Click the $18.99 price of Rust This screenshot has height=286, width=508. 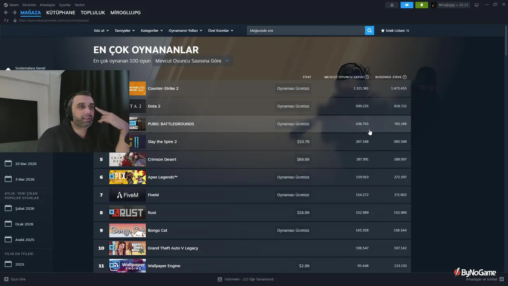303,213
